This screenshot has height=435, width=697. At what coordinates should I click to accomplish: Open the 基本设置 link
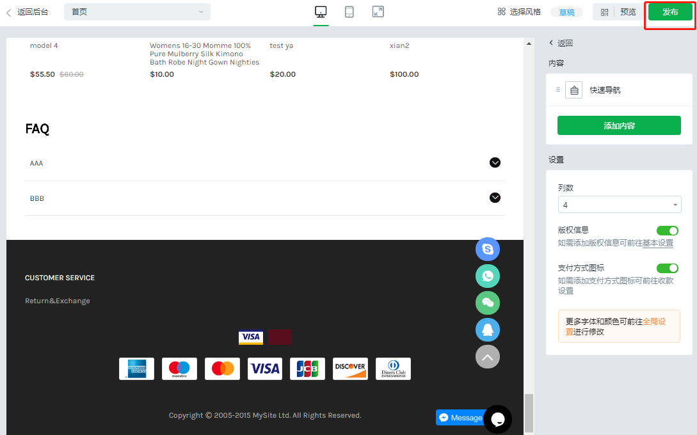coord(658,243)
